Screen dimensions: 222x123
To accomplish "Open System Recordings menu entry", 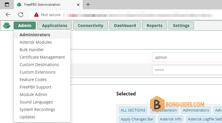I will point(42,109).
